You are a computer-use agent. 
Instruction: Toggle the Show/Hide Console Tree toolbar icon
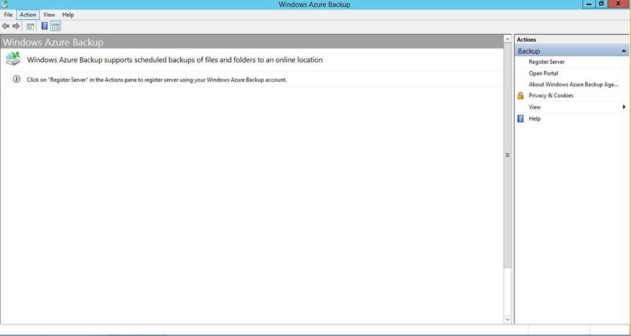(x=30, y=27)
